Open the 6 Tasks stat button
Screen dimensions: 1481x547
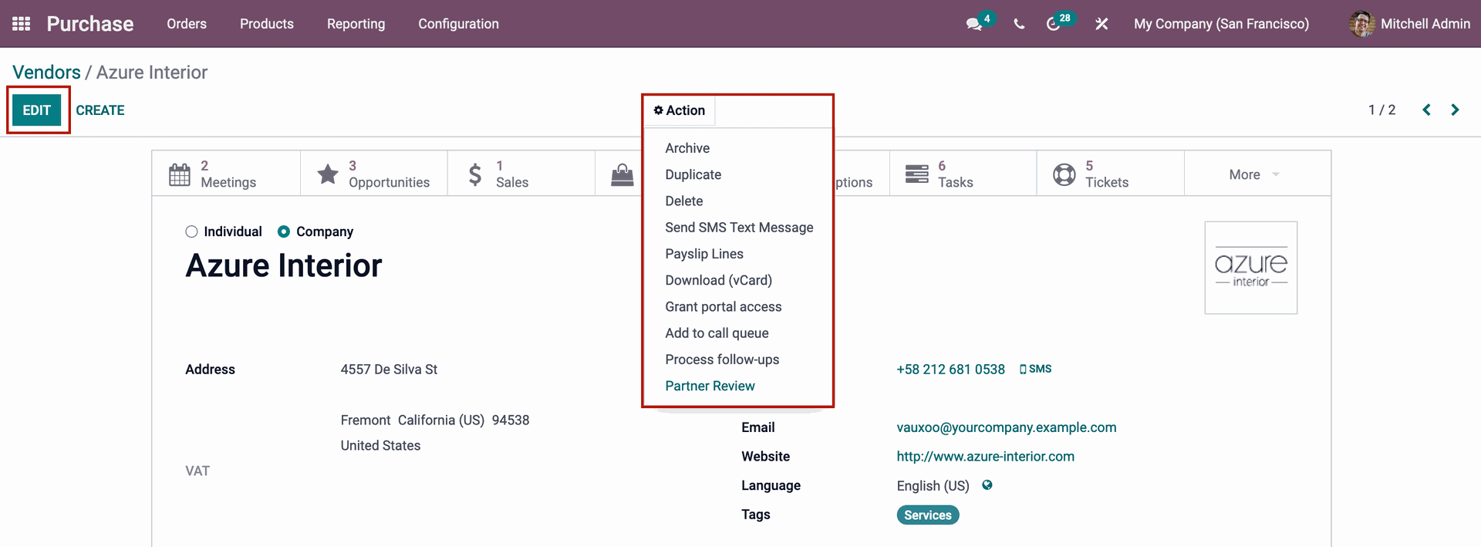point(963,174)
